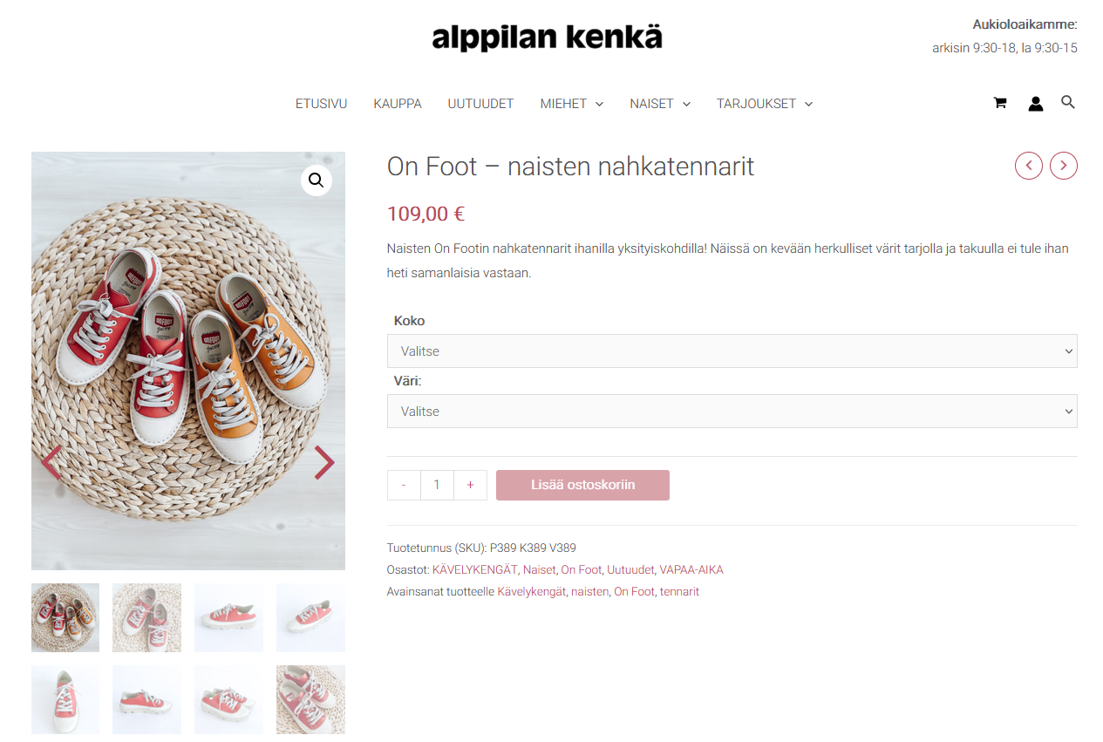Open the shopping cart icon
Viewport: 1103px width, 742px height.
[999, 103]
